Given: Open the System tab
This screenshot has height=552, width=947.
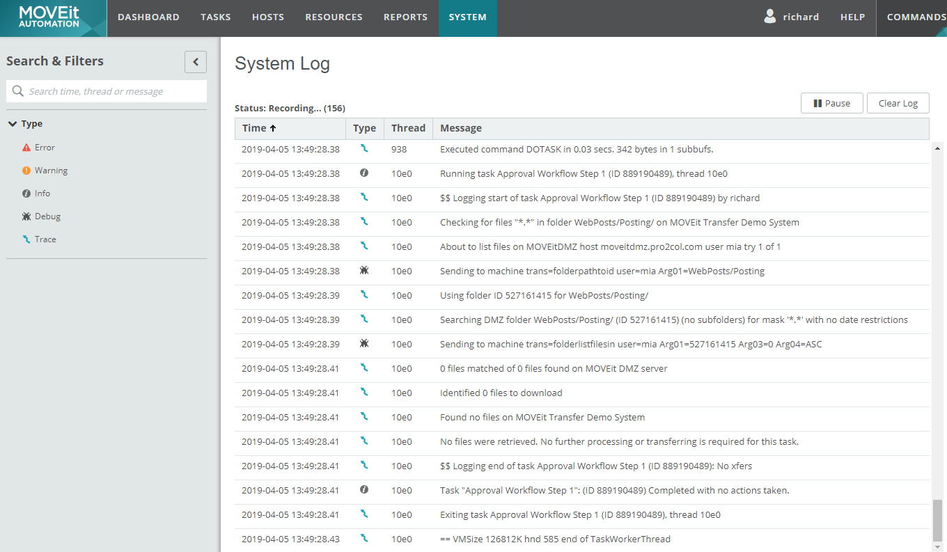Looking at the screenshot, I should coord(468,17).
